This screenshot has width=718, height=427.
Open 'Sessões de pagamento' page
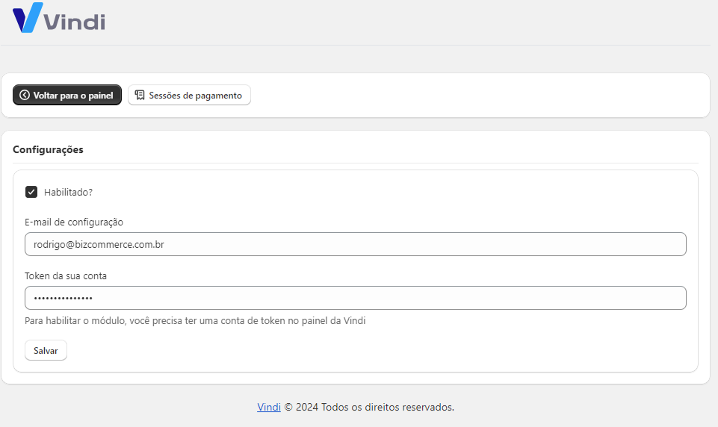click(x=189, y=96)
